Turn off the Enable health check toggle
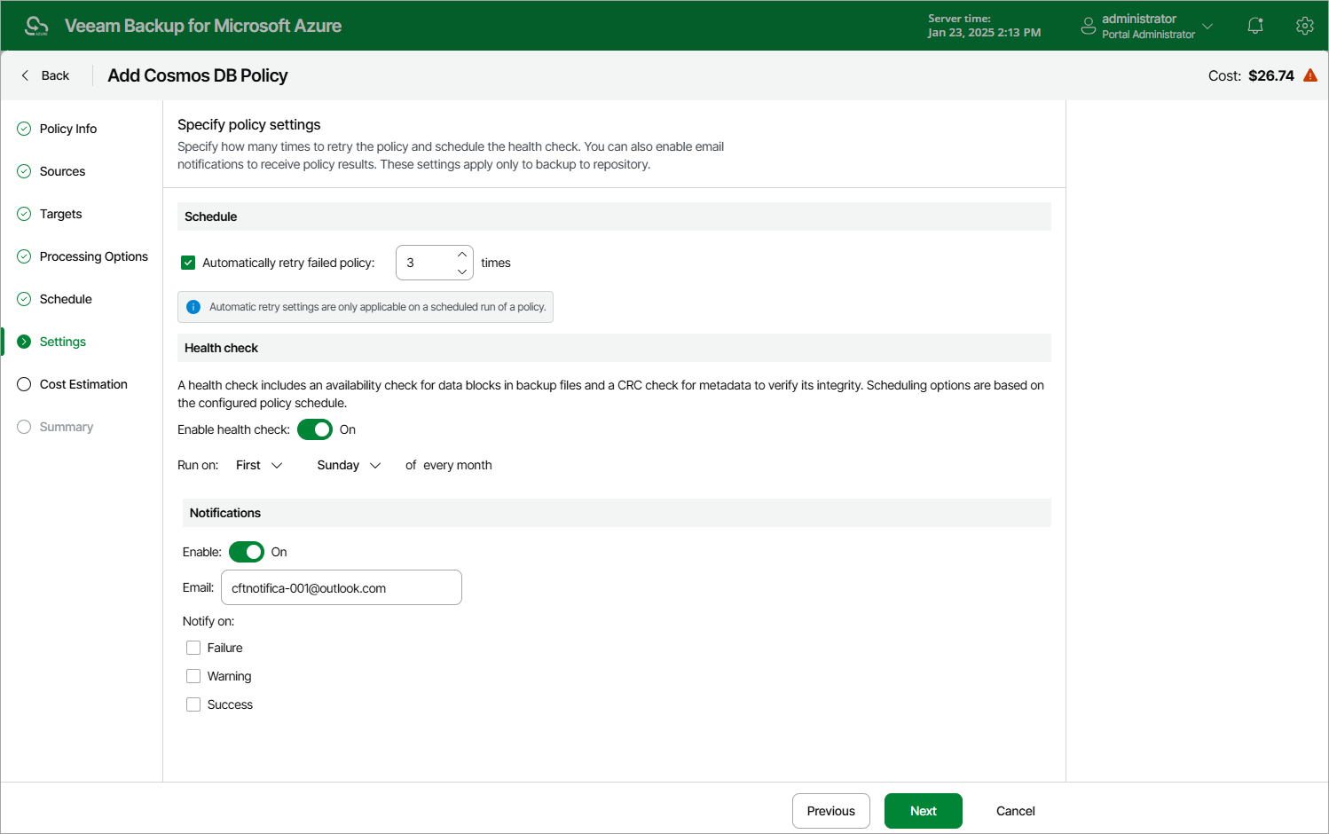 pyautogui.click(x=315, y=429)
